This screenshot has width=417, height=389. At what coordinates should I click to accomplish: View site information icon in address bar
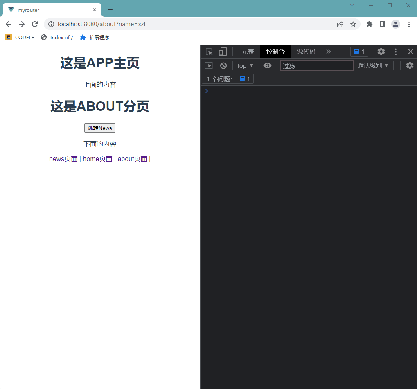(x=51, y=24)
